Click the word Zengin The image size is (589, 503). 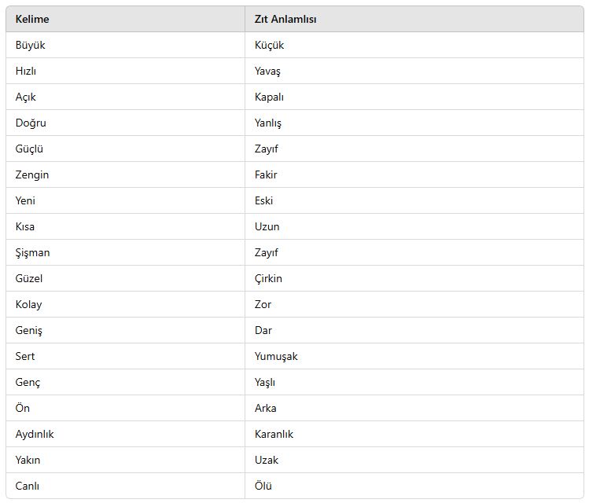pyautogui.click(x=32, y=175)
